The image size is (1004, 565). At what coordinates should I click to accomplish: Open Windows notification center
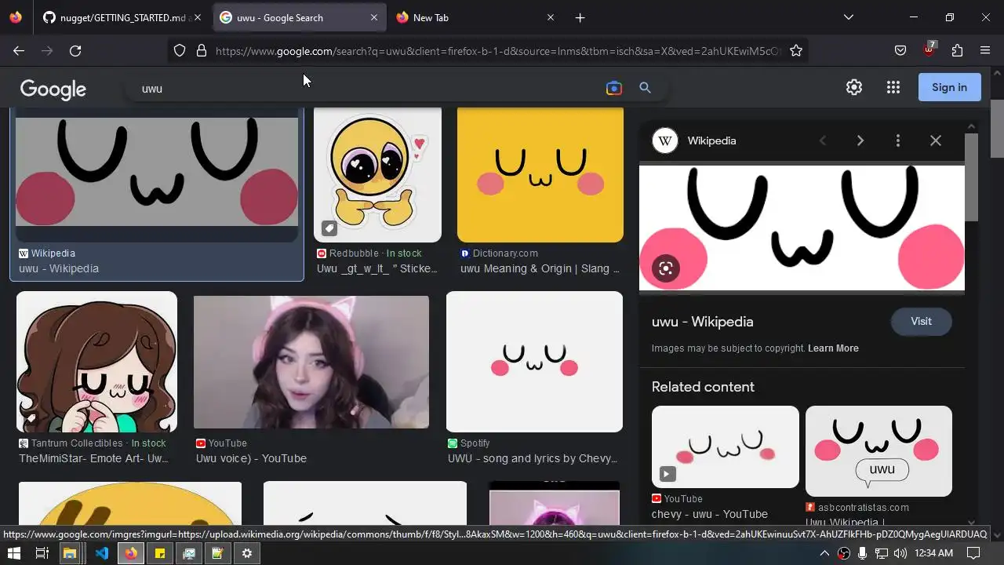973,553
